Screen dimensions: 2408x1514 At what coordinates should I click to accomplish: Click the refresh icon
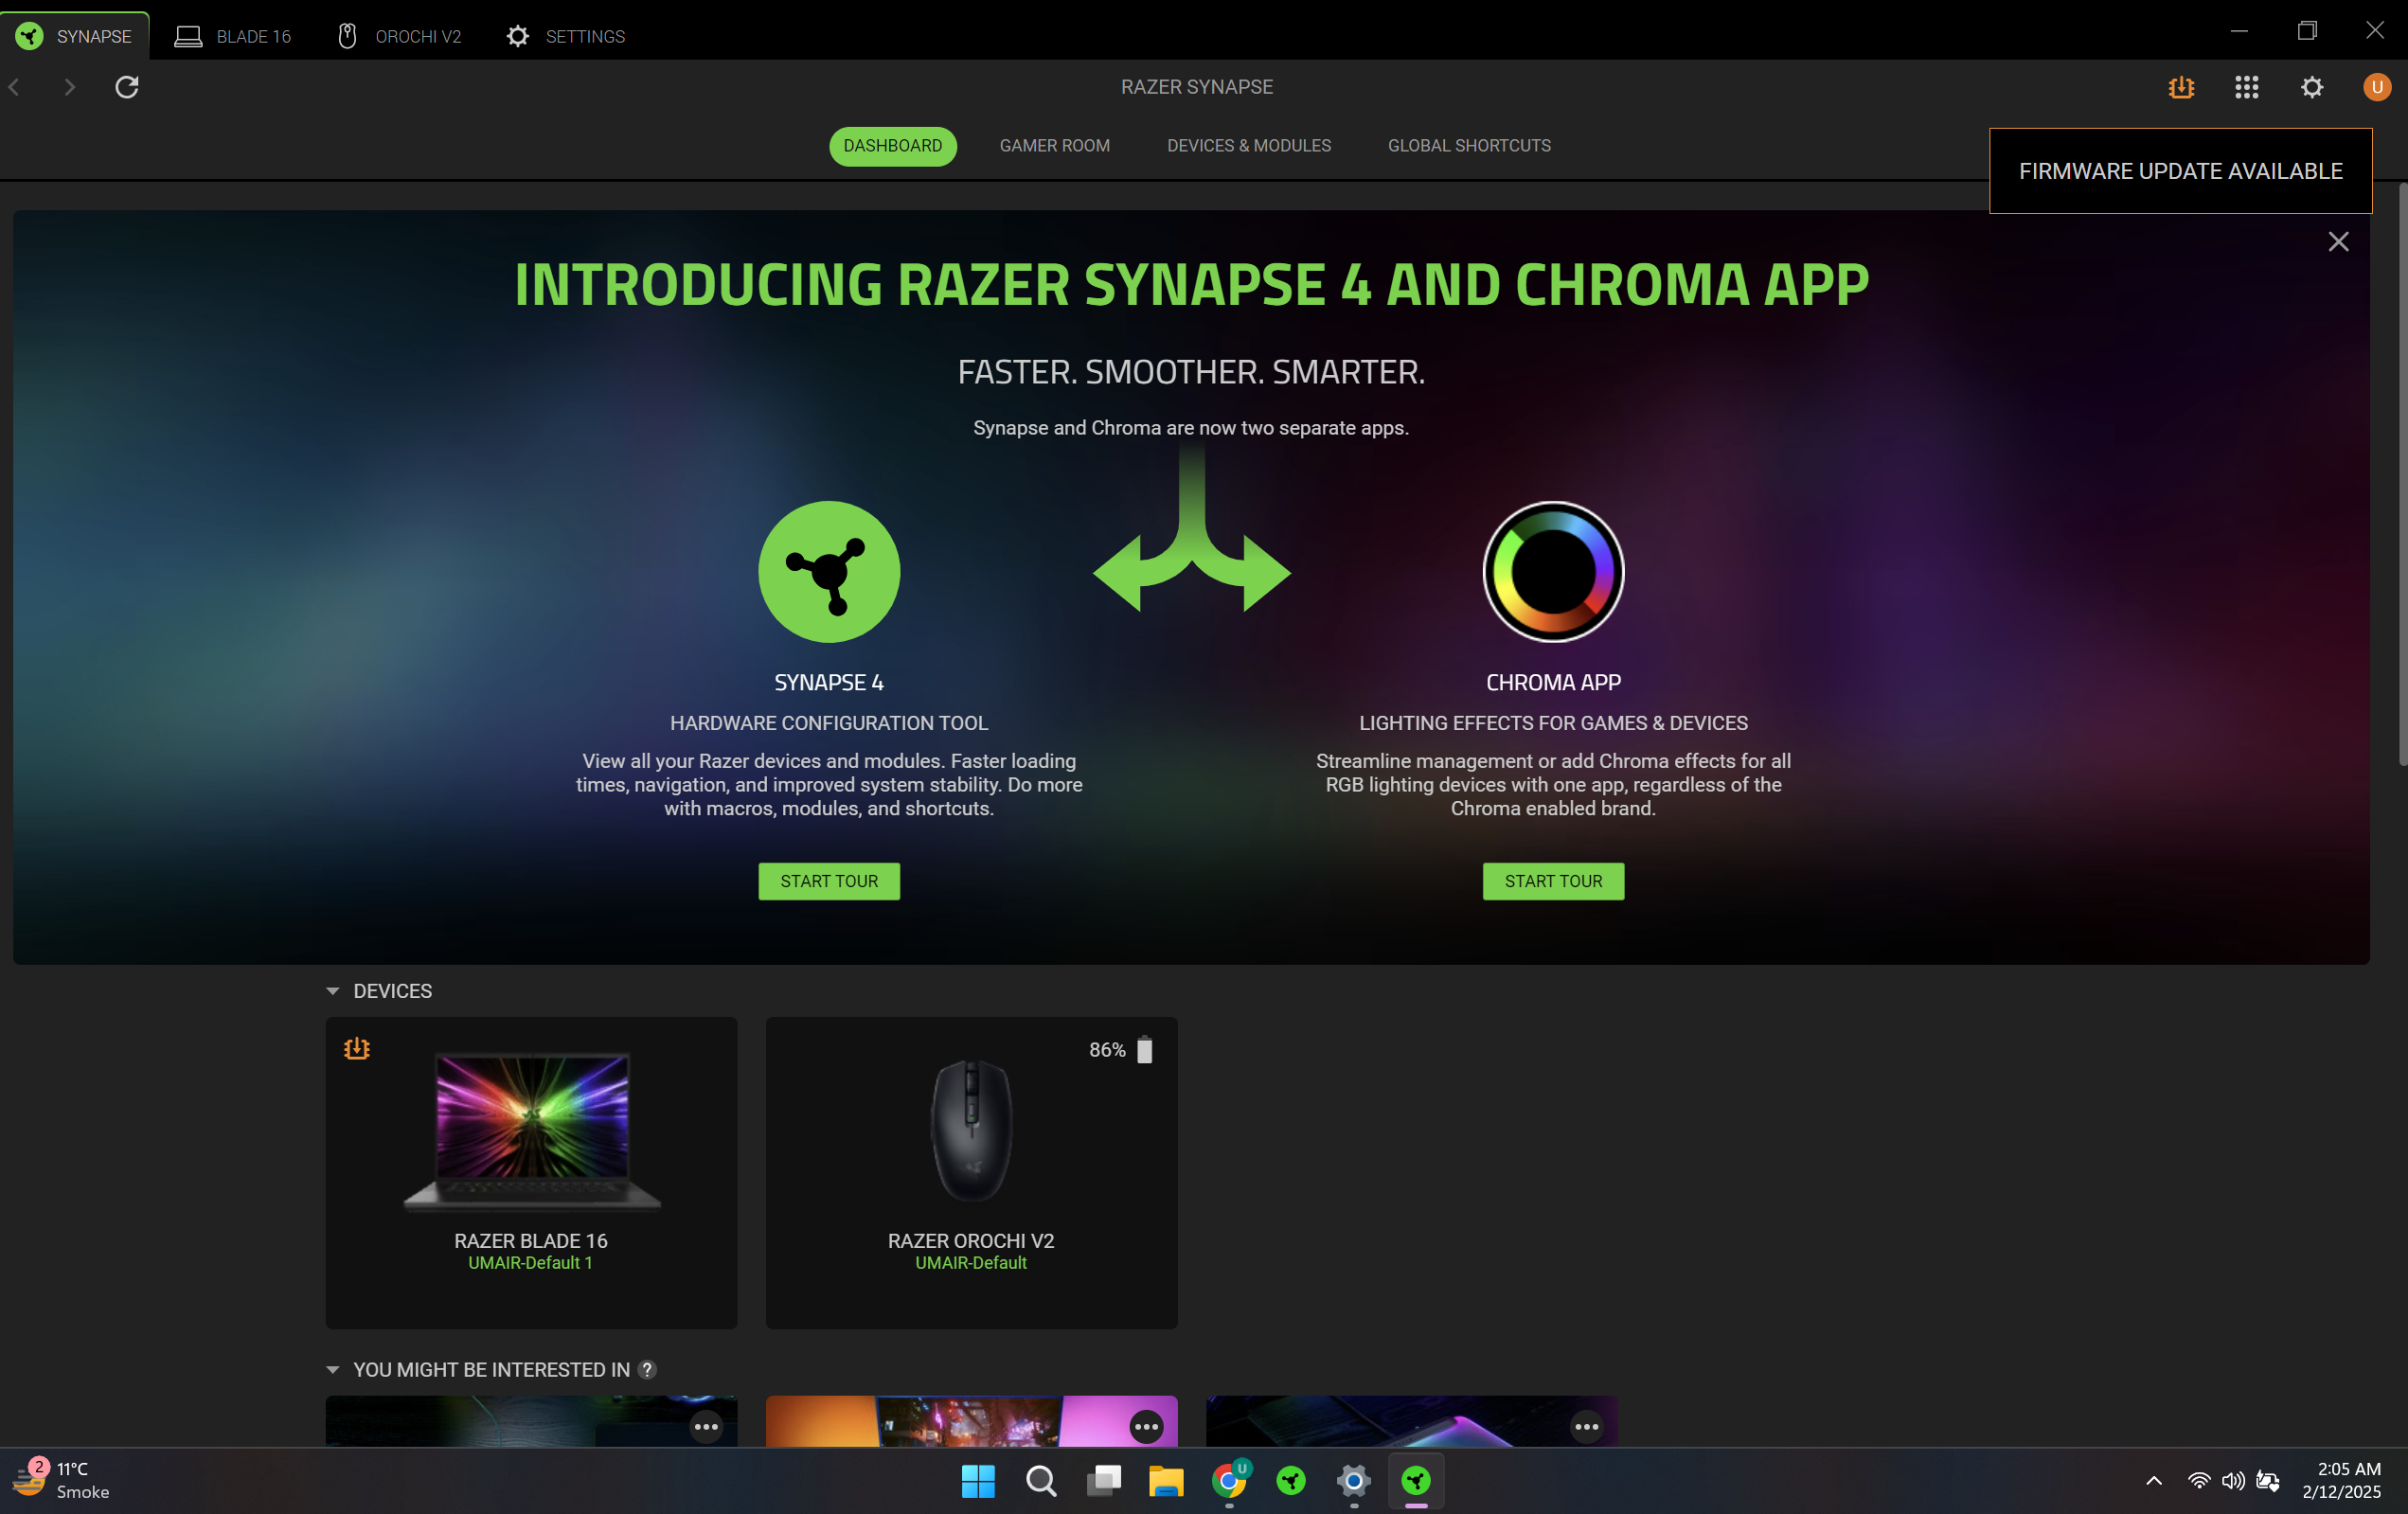(x=127, y=88)
